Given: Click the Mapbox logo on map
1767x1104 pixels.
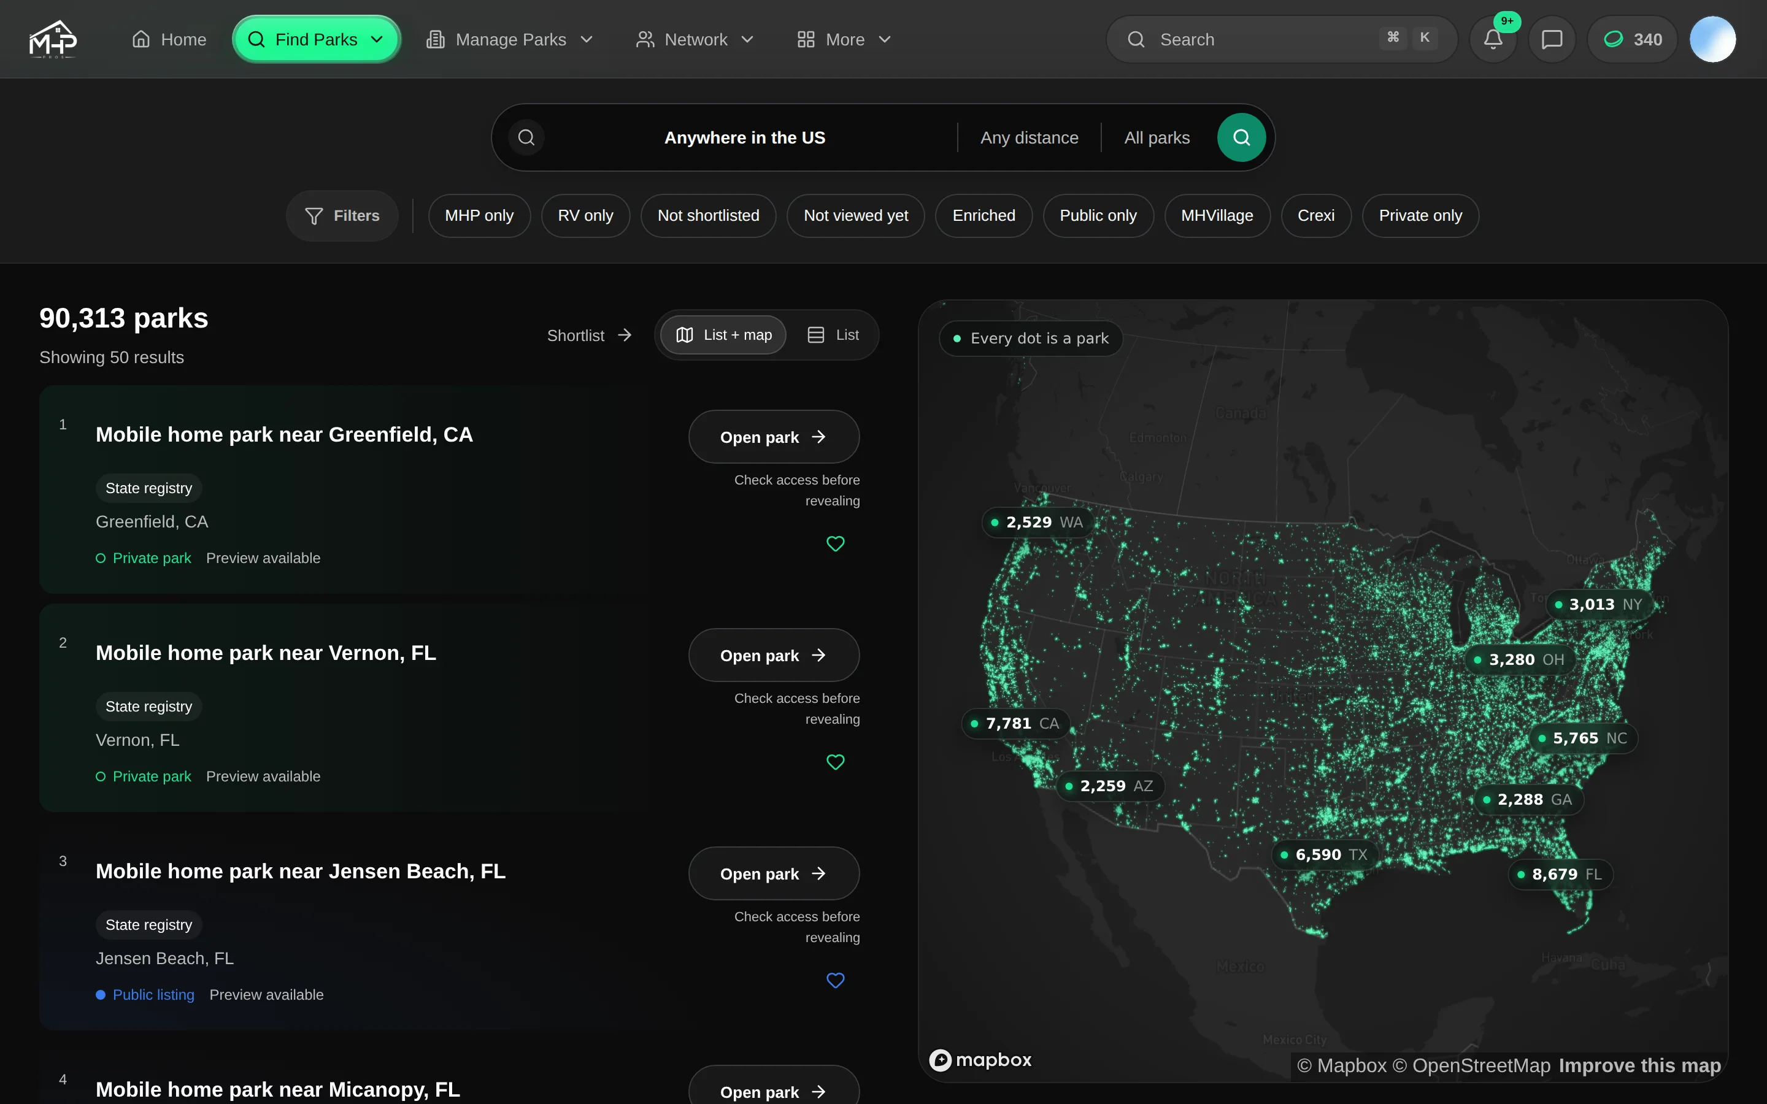Looking at the screenshot, I should (x=980, y=1059).
